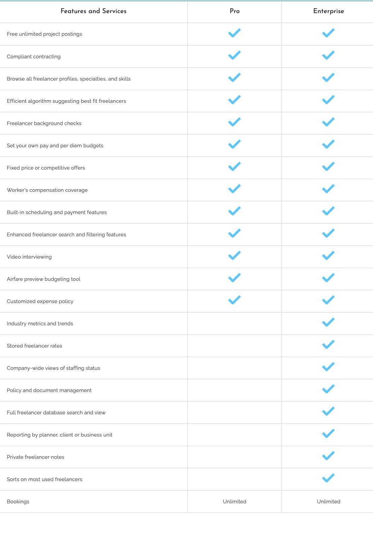Click the Features and Services heading

tap(94, 11)
